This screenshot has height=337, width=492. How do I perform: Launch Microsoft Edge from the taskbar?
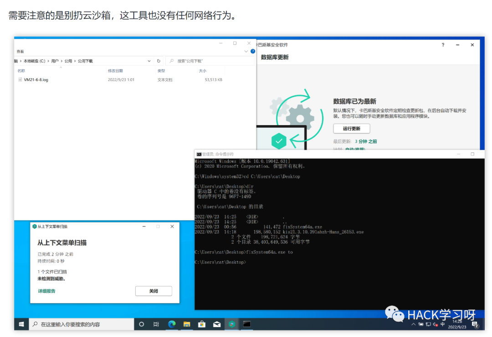click(172, 324)
